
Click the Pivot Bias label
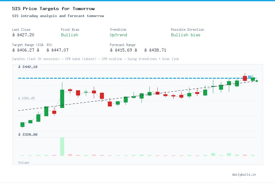tap(70, 30)
